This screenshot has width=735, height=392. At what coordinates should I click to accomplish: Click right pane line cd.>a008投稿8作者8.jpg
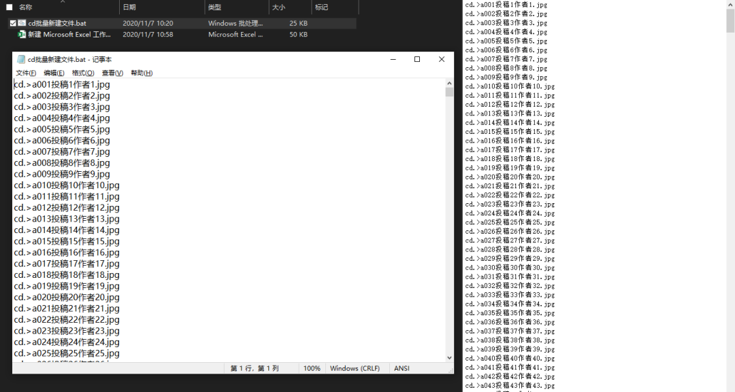point(506,69)
